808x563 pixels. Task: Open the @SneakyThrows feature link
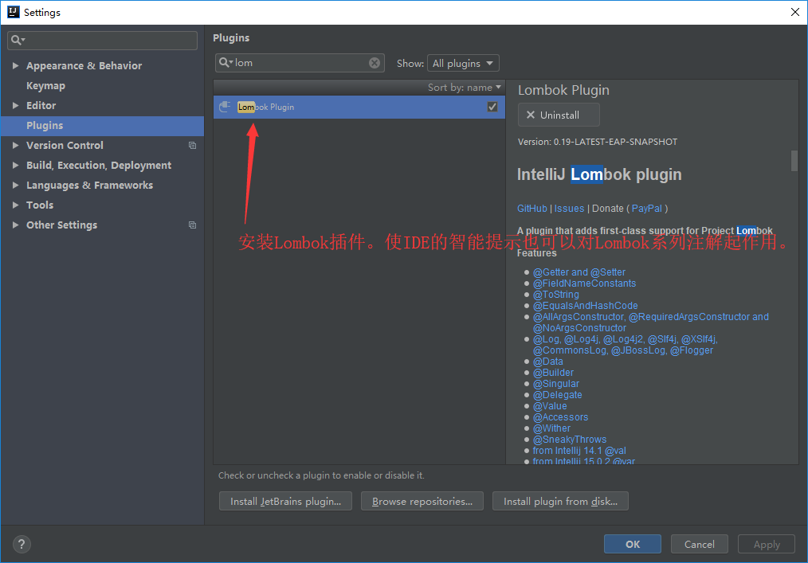570,440
